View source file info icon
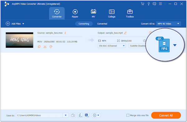Screen dimensions: 187x122 pos(65,33)
